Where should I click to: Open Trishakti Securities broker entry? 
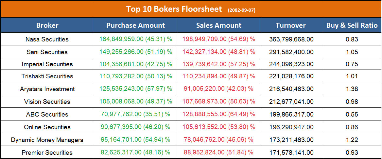pyautogui.click(x=47, y=76)
